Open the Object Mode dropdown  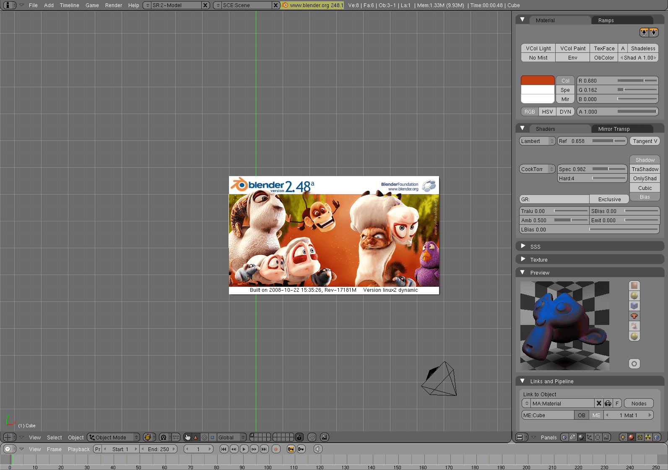click(x=114, y=437)
